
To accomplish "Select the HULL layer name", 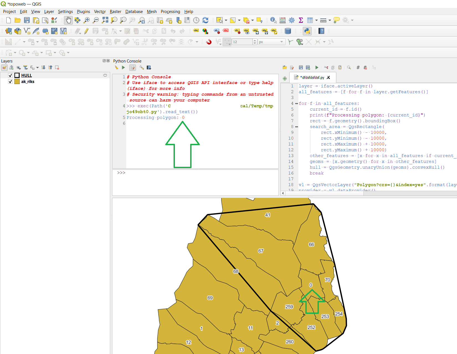I will click(27, 75).
